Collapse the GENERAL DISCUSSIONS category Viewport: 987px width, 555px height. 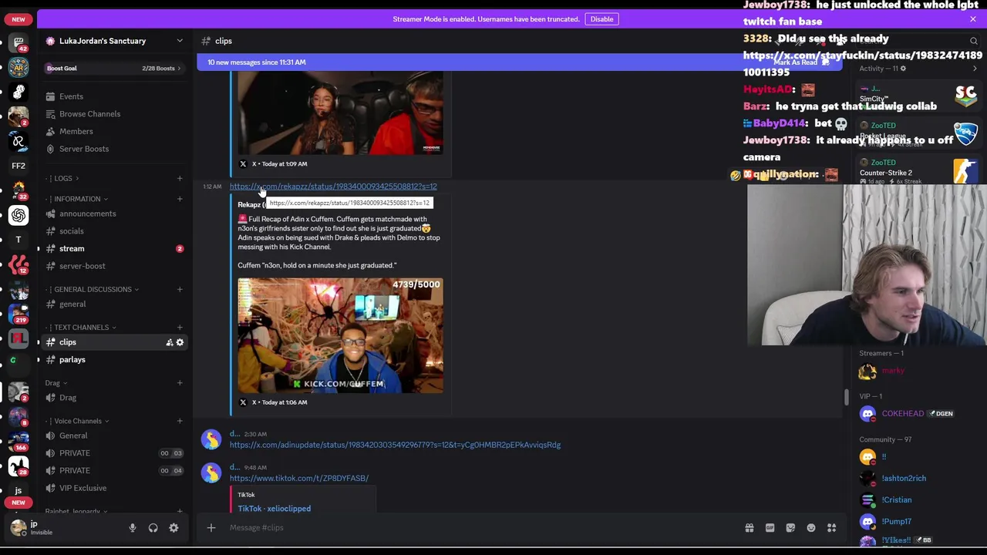pos(92,290)
